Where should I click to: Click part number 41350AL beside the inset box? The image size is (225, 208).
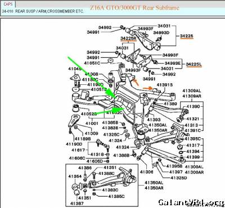(x=154, y=183)
